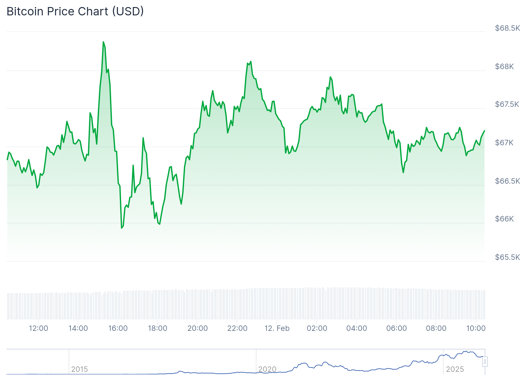The image size is (527, 384).
Task: Click the $68K y-axis label
Action: [504, 67]
